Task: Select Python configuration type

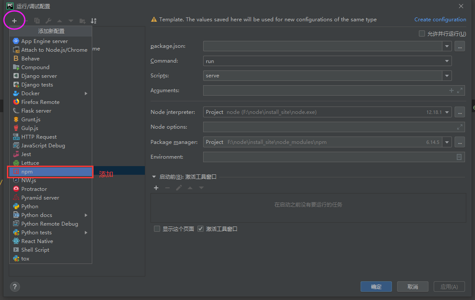Action: [x=50, y=207]
